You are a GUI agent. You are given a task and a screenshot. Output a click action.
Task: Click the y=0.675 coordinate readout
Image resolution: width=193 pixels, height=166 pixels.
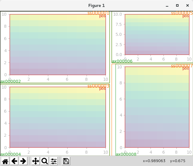click(x=178, y=161)
